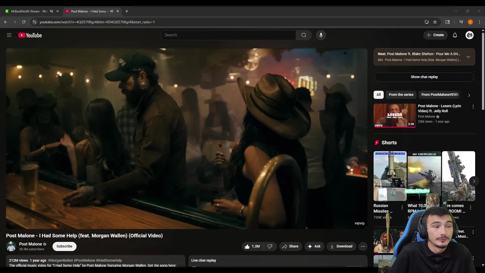Select From the series chip

(x=401, y=95)
